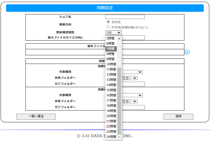The width and height of the screenshot is (211, 141).
Task: Pick the 10時間 option
Action: click(x=111, y=64)
